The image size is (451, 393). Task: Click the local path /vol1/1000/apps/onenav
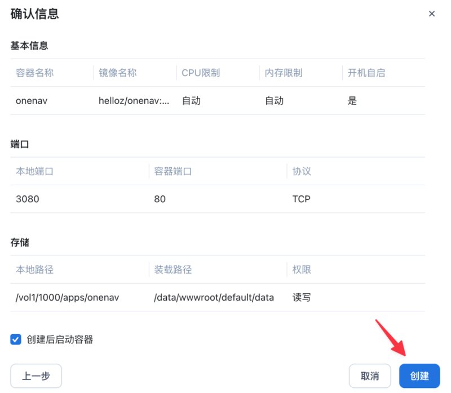coord(67,297)
